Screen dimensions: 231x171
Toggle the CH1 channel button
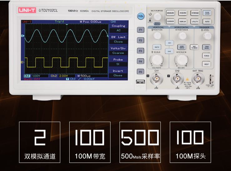coord(170,43)
